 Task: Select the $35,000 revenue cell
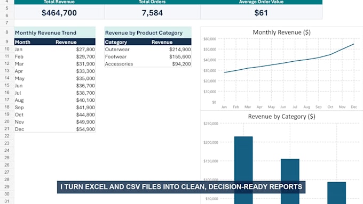tap(85, 78)
